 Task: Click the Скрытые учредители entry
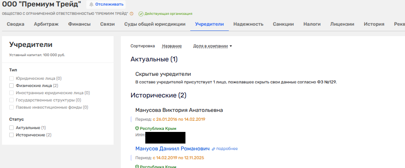click(x=163, y=74)
